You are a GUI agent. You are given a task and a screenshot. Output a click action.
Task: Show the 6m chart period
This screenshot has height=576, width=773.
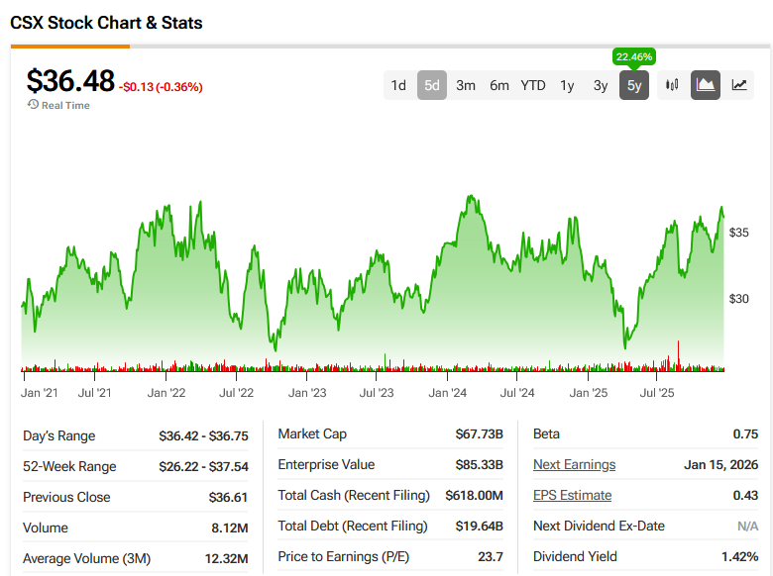[499, 85]
